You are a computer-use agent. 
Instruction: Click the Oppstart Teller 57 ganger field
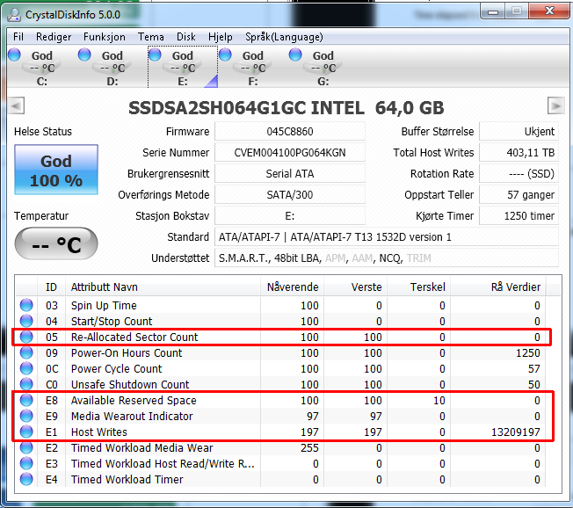(519, 195)
